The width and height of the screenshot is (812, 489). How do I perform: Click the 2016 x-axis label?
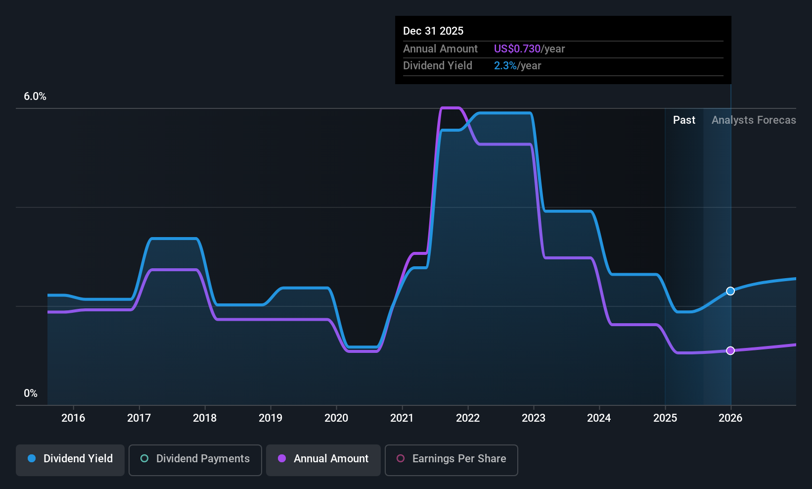click(x=73, y=418)
